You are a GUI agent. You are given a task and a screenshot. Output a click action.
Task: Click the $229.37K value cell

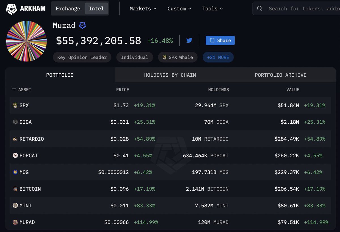[x=287, y=172]
